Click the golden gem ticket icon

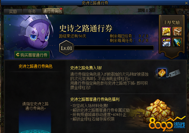pos(162,73)
